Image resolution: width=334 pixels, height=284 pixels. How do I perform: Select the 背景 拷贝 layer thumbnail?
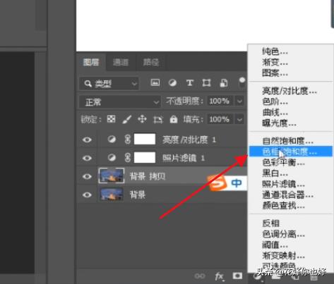[x=112, y=175]
